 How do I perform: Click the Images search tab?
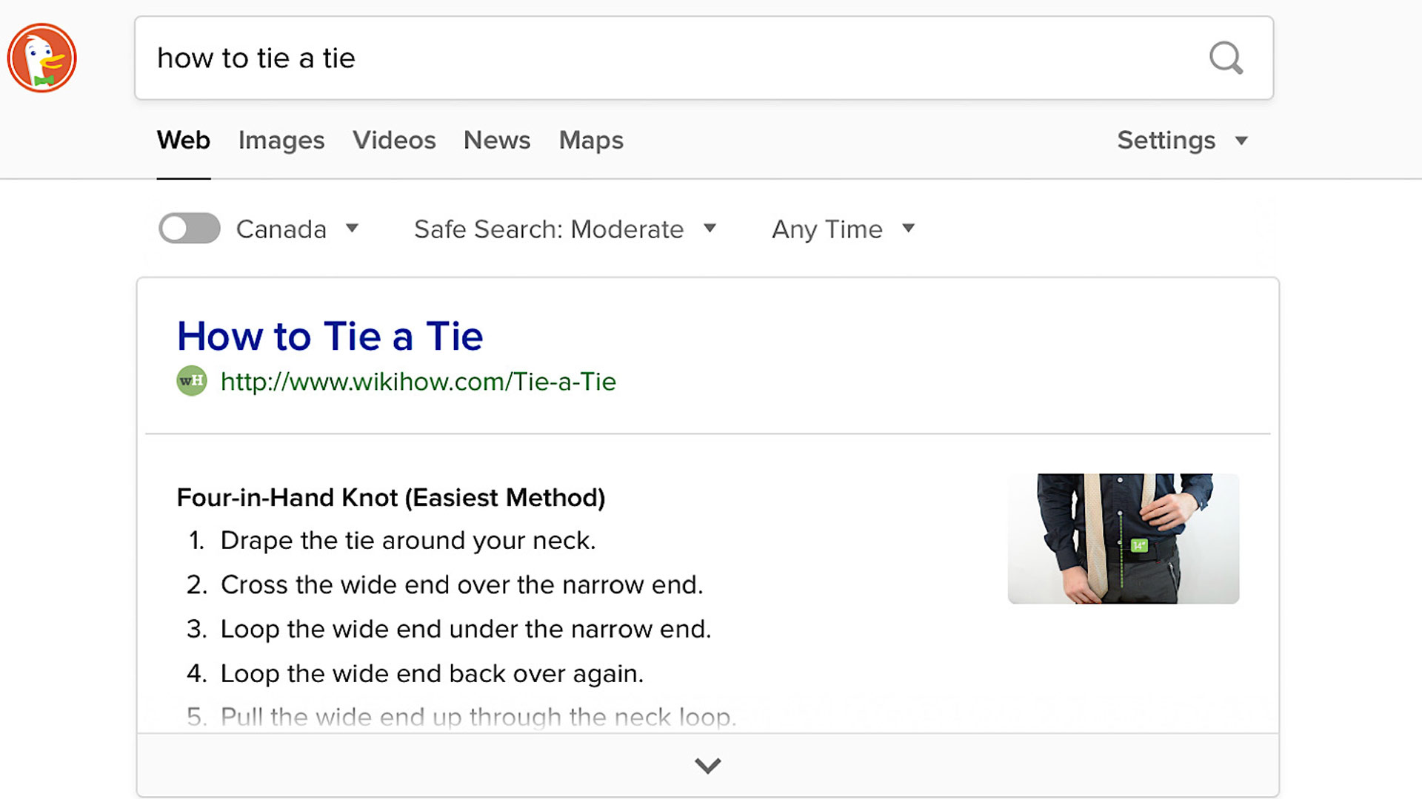pos(281,140)
